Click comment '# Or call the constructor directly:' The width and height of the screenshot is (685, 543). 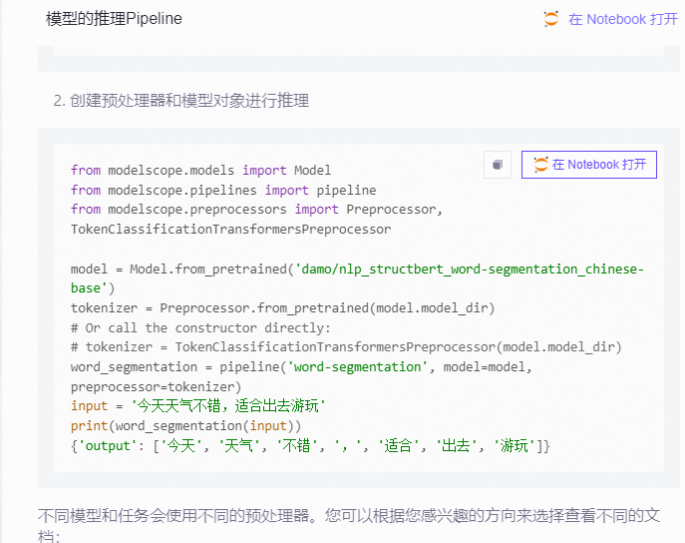coord(201,328)
